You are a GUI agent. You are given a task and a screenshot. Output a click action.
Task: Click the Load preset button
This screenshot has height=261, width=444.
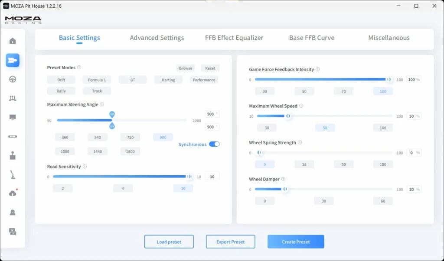pyautogui.click(x=169, y=242)
